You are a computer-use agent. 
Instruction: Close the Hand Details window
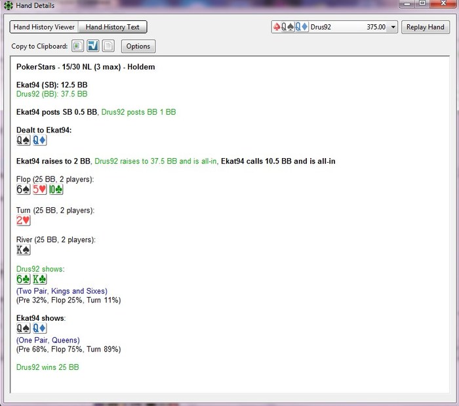coord(443,4)
